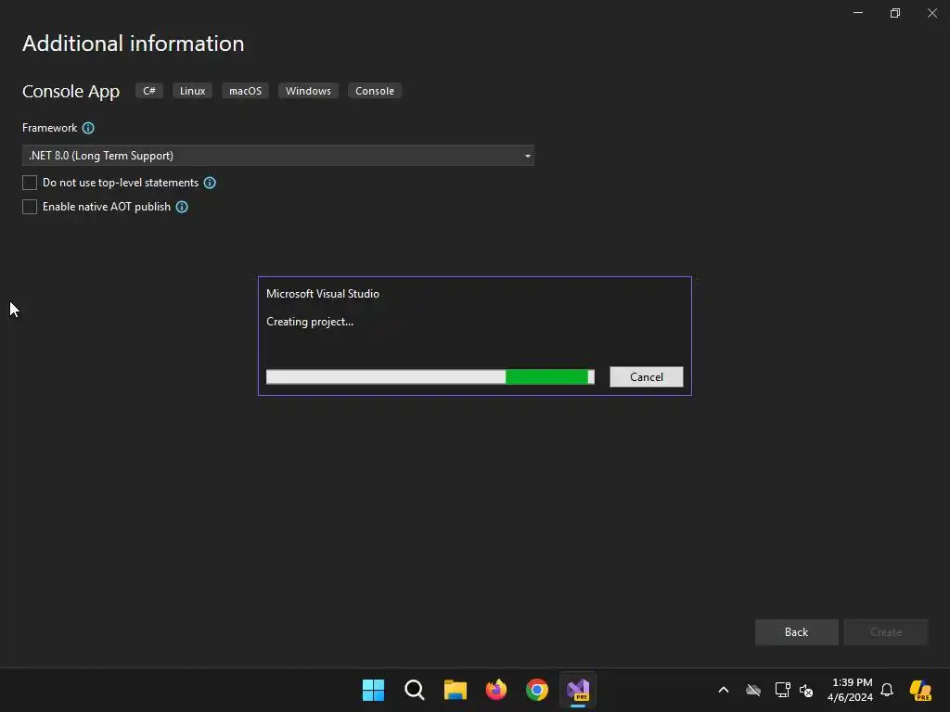Enable 'Do not use top-level statements' checkbox
950x712 pixels.
point(30,183)
